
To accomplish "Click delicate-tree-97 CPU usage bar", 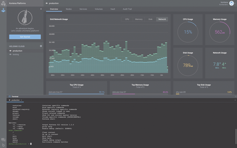I will (77, 94).
